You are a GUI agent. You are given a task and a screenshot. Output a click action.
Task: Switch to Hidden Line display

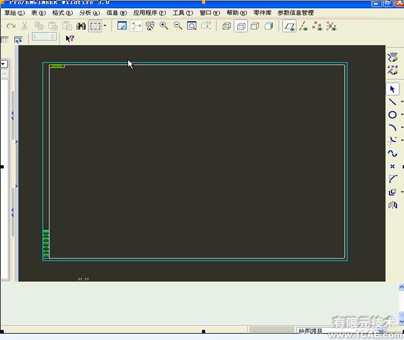241,26
